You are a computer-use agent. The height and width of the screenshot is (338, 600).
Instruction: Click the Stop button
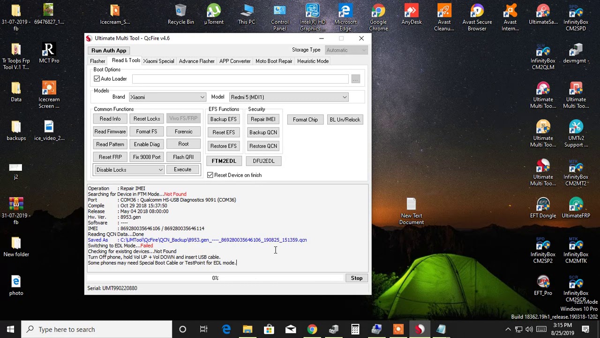pos(357,278)
